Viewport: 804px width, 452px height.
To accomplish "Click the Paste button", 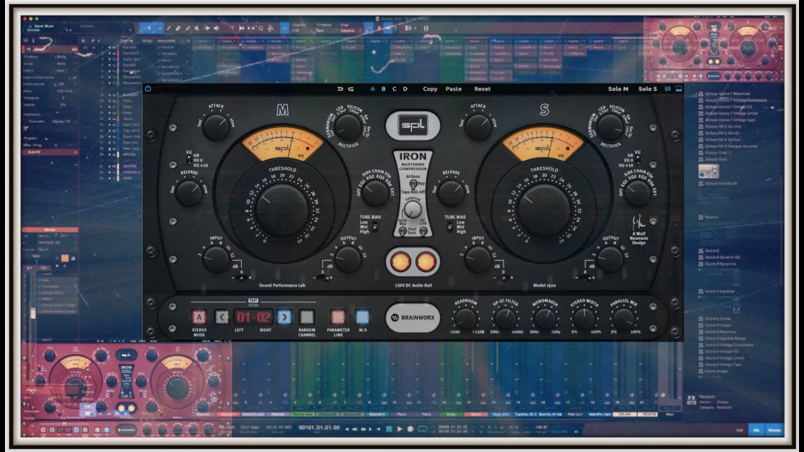I will (x=454, y=89).
